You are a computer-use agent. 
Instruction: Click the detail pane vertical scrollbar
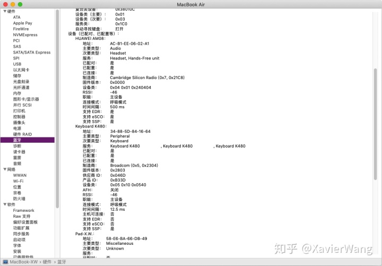pos(375,124)
